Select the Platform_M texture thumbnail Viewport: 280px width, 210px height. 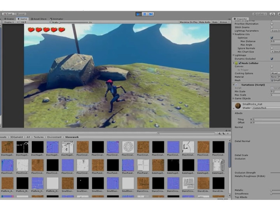[22, 183]
